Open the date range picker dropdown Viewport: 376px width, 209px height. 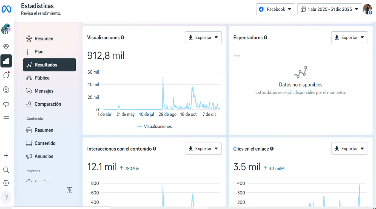pos(330,9)
